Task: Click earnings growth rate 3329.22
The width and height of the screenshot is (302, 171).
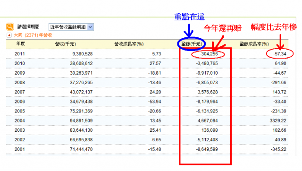Action: pos(278,120)
